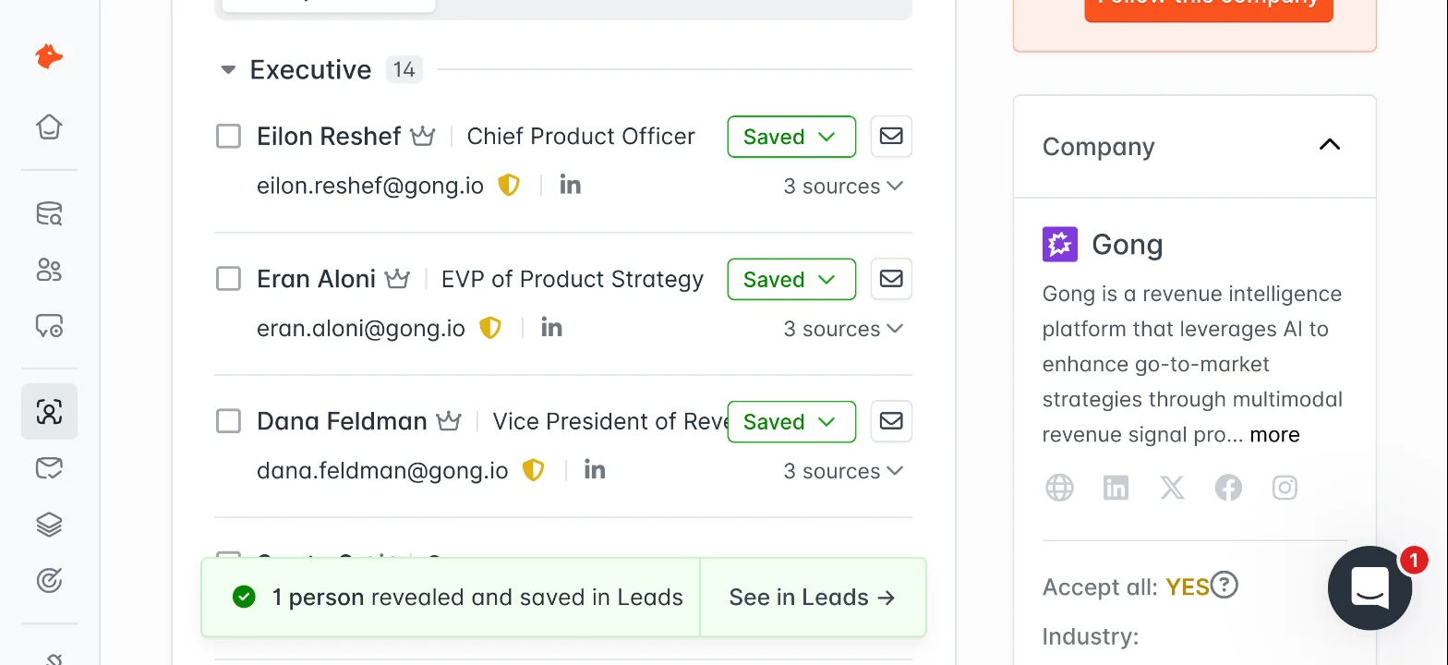Collapse the Company panel
This screenshot has height=665, width=1448.
pyautogui.click(x=1329, y=145)
